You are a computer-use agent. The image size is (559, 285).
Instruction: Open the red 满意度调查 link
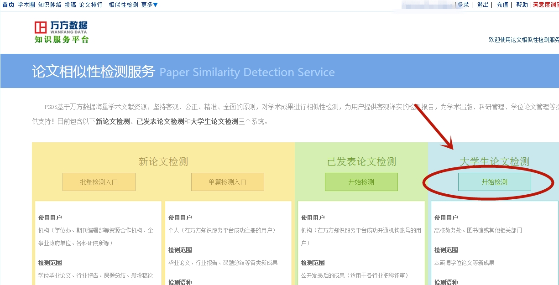click(x=546, y=5)
